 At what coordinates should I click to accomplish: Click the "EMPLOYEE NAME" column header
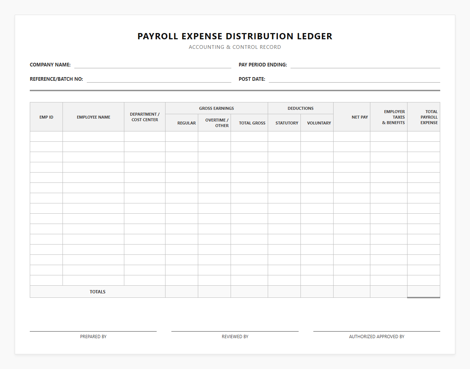[x=93, y=117]
